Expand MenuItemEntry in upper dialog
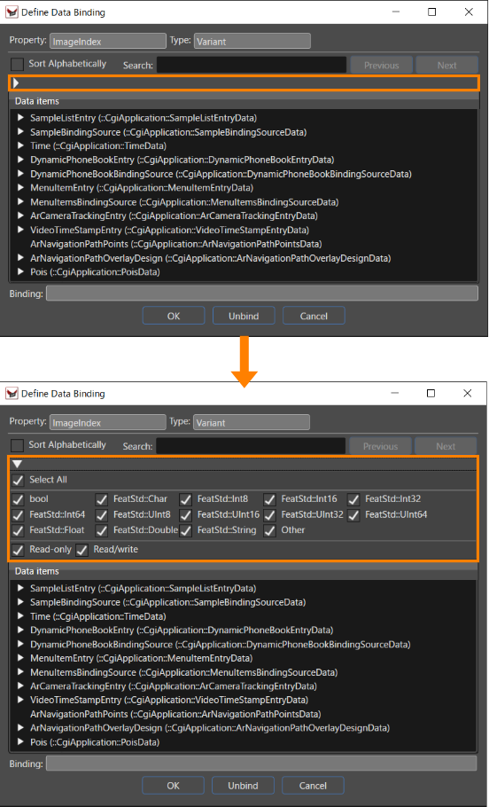 [x=20, y=188]
